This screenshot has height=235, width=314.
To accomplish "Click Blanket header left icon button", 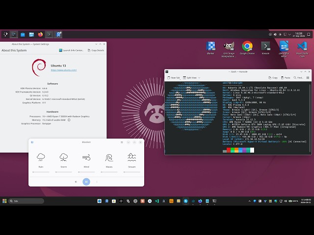I will 32,142.
